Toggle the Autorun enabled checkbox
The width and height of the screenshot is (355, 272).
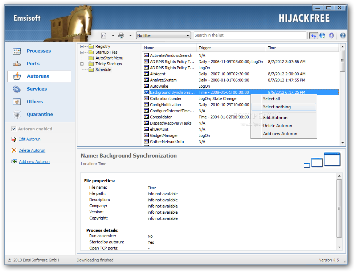(x=13, y=129)
